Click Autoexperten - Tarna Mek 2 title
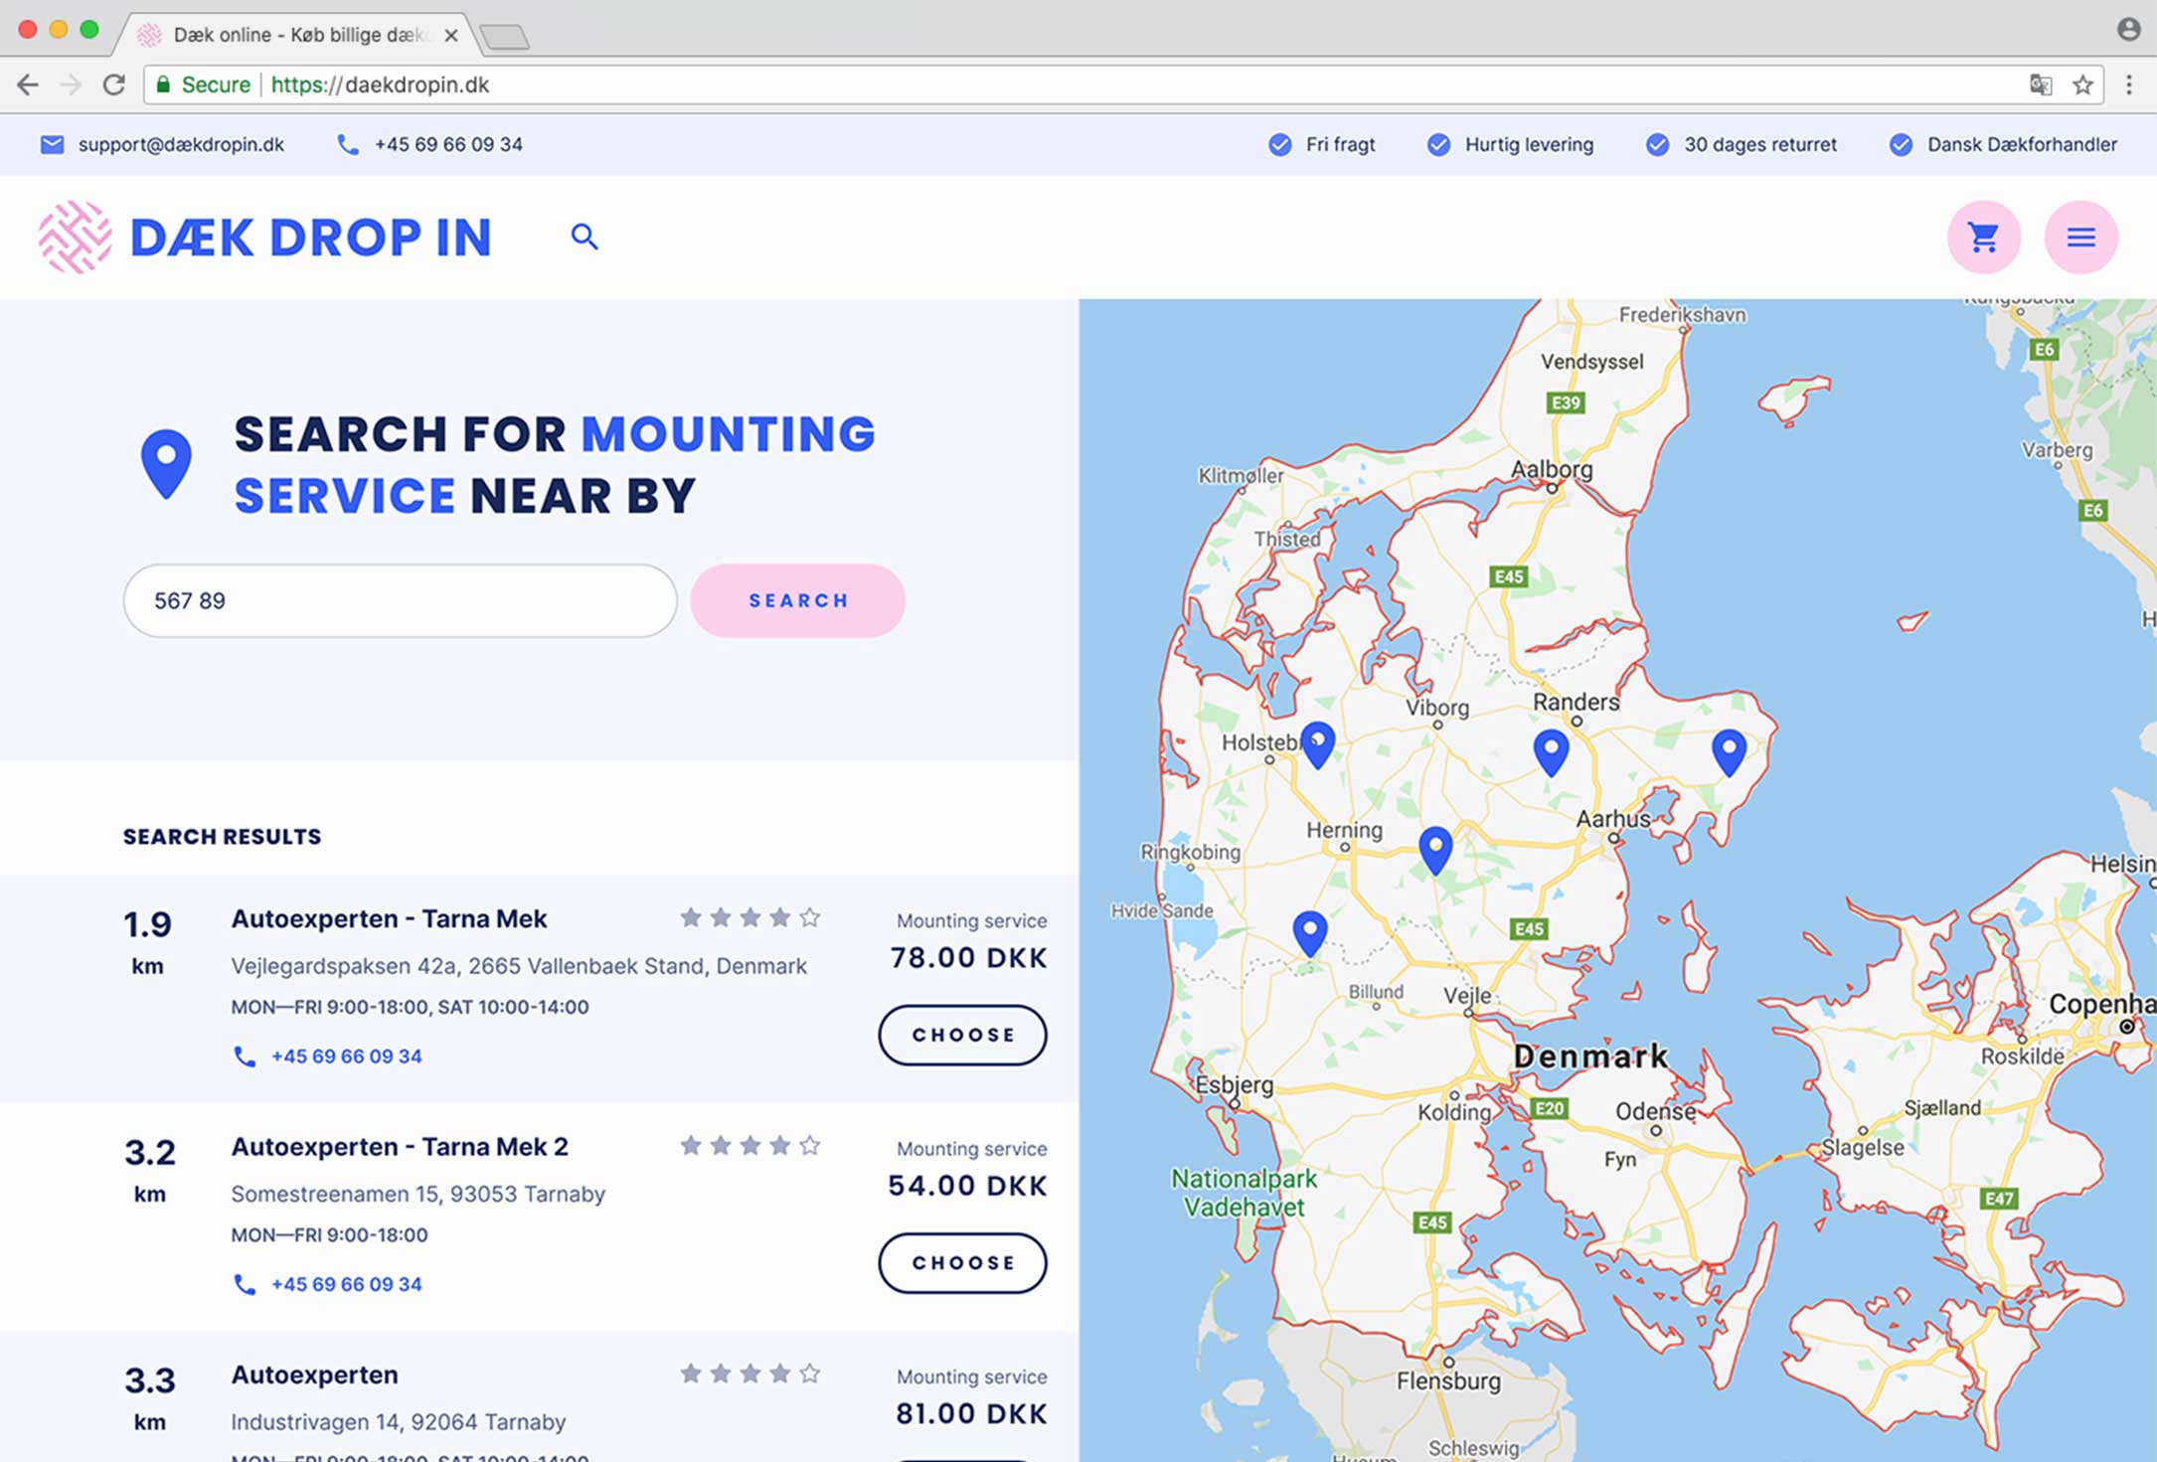 (400, 1146)
